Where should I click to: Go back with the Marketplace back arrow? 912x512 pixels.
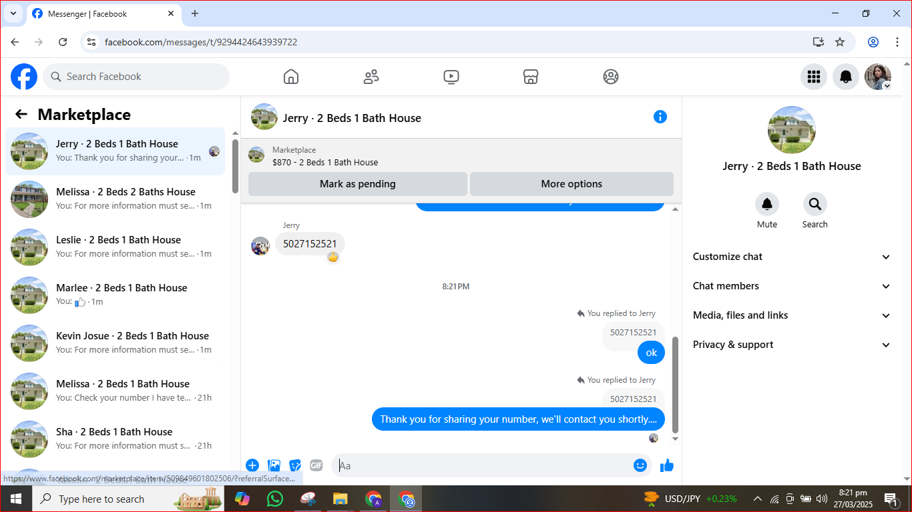(x=21, y=115)
